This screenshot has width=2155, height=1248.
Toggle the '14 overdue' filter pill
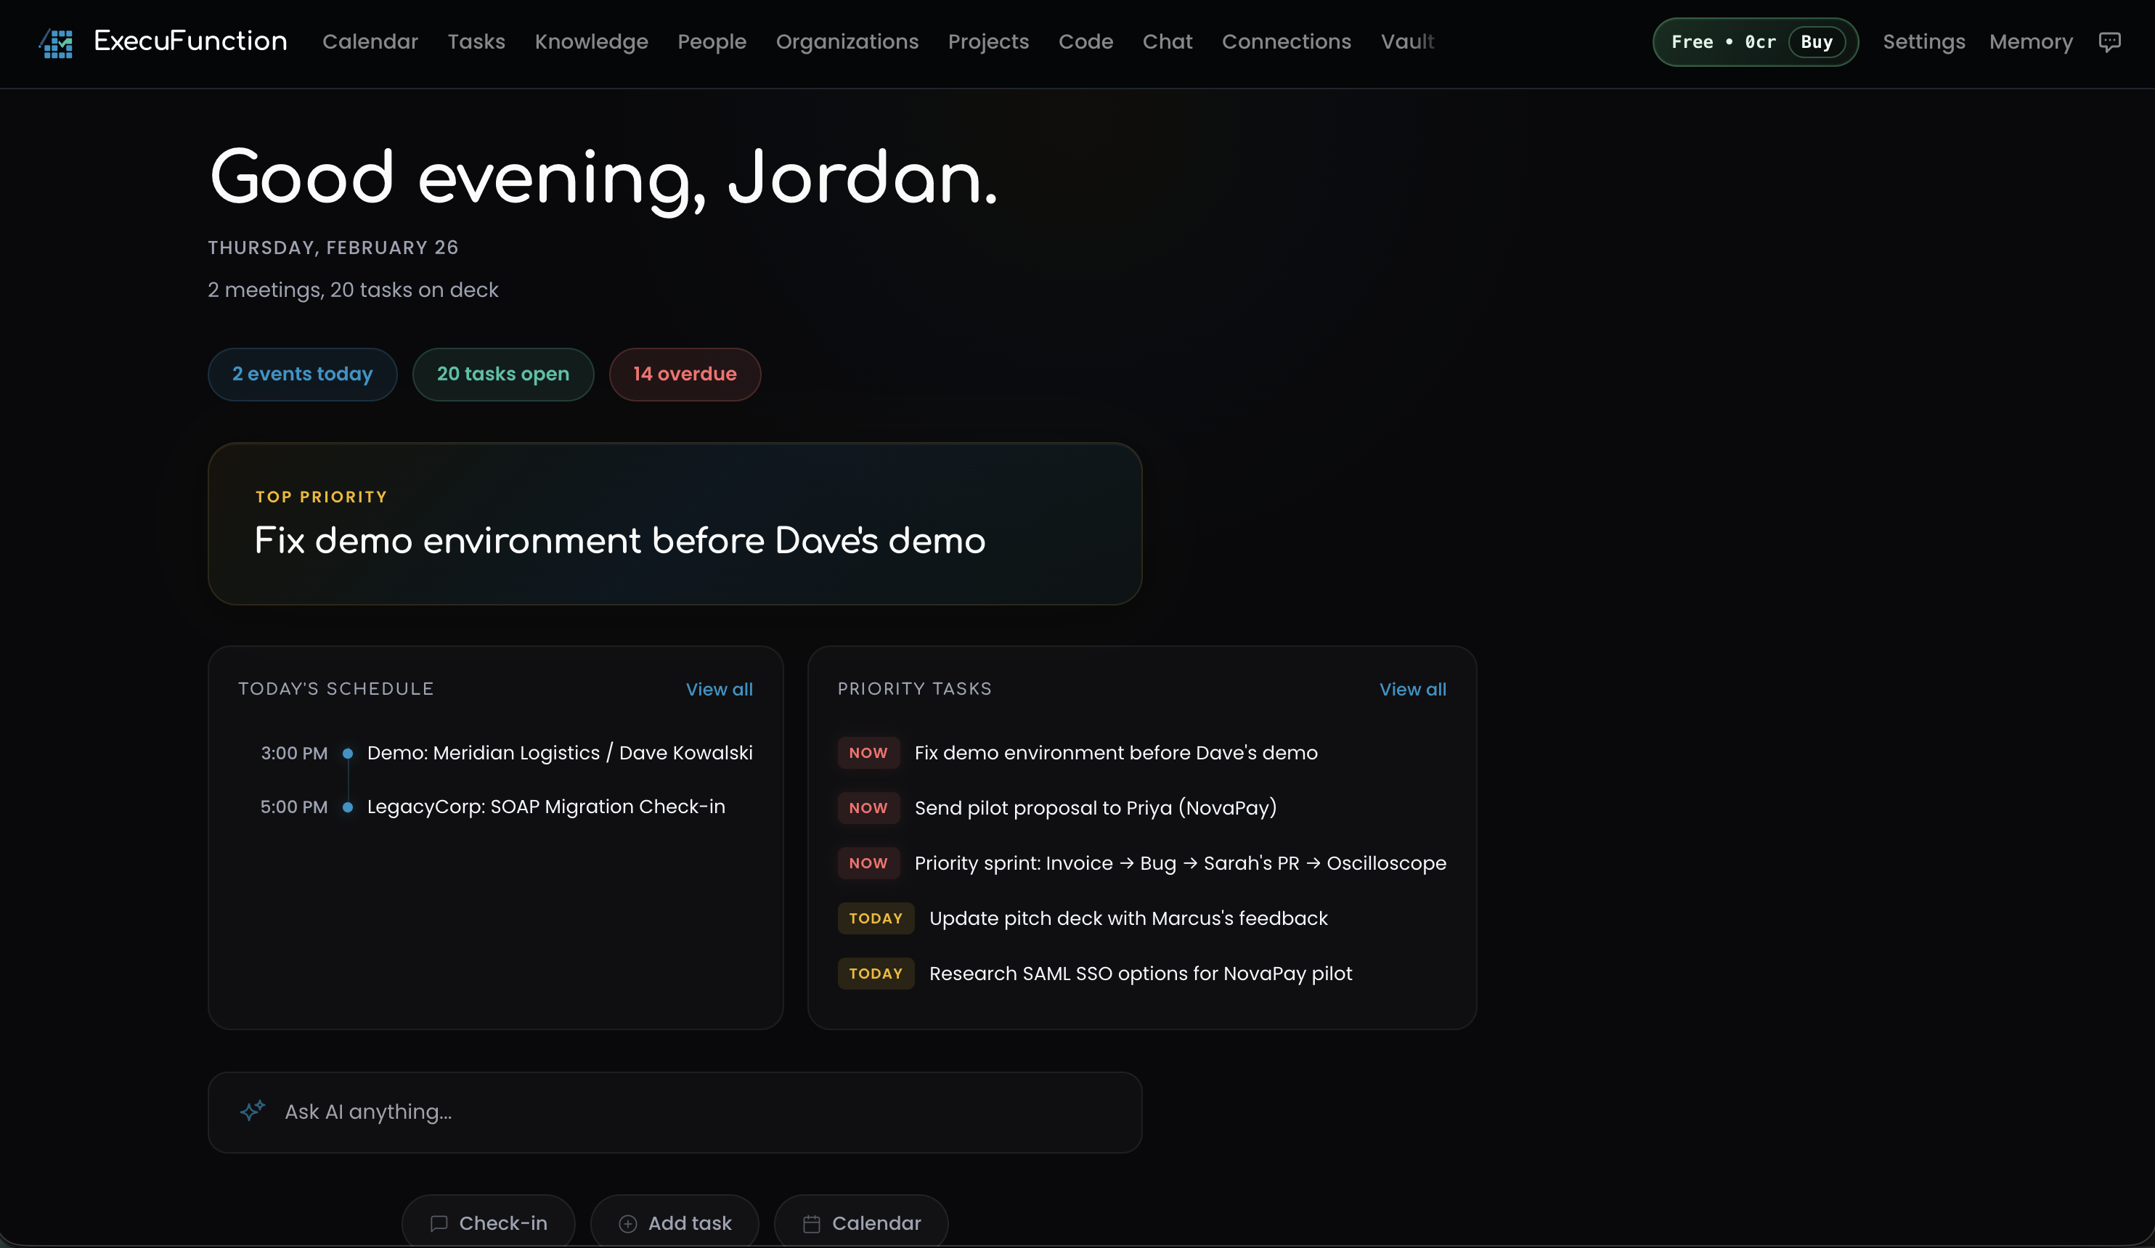[x=684, y=375]
